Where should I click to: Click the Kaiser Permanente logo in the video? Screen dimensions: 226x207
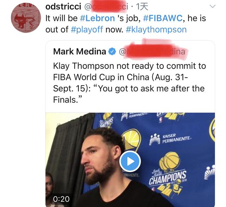tap(170, 139)
